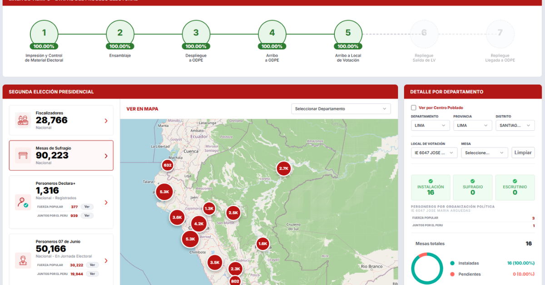Click the 3.6K map cluster marker
This screenshot has height=285, width=545.
(177, 217)
